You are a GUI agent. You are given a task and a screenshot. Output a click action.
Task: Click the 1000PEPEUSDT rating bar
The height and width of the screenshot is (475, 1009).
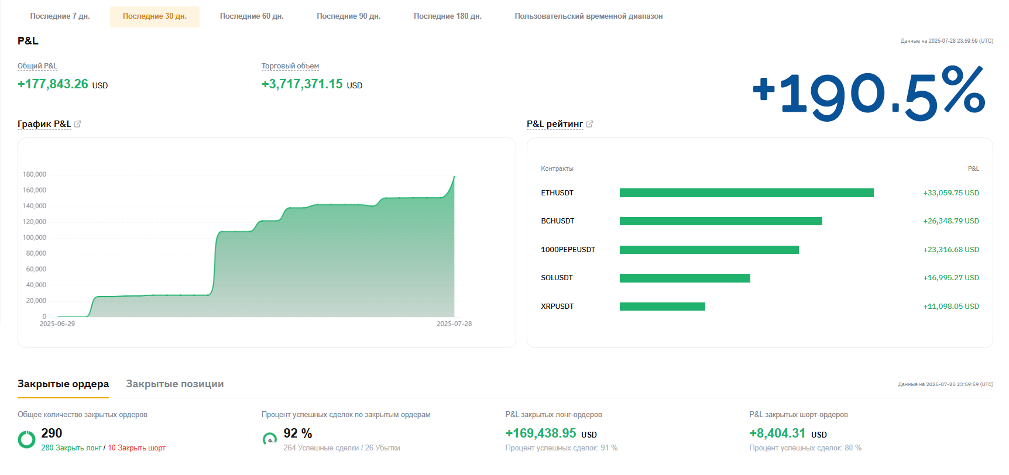(709, 250)
